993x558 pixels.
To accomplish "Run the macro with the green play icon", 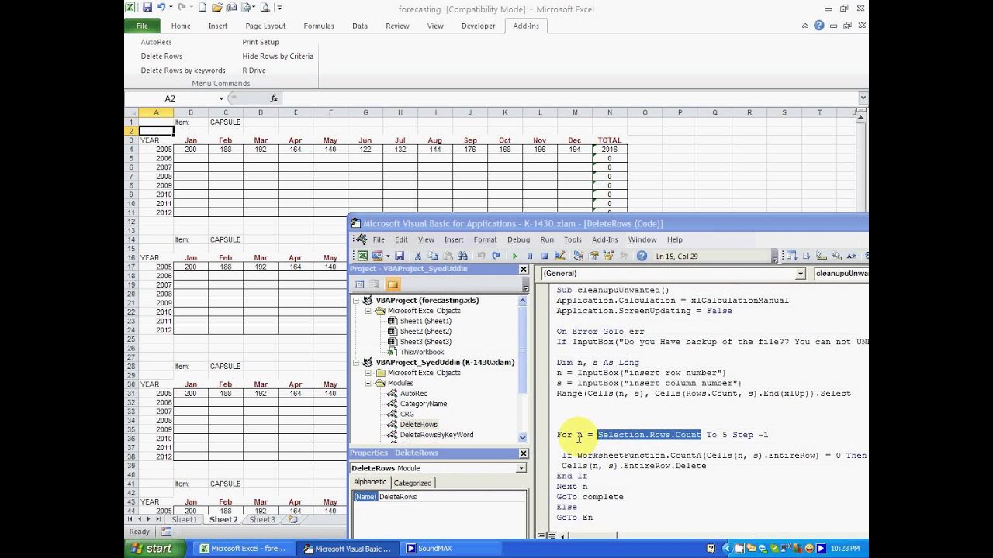I will [x=514, y=256].
